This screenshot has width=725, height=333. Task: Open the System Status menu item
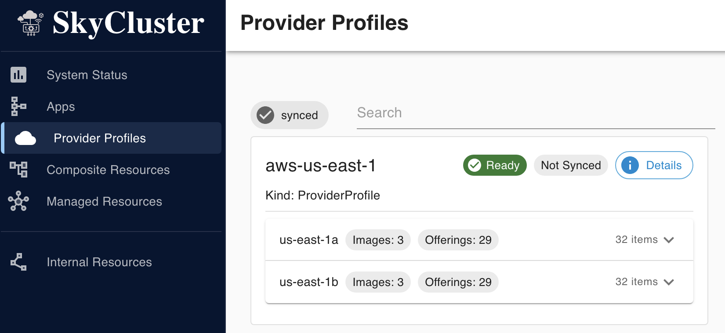[x=87, y=75]
